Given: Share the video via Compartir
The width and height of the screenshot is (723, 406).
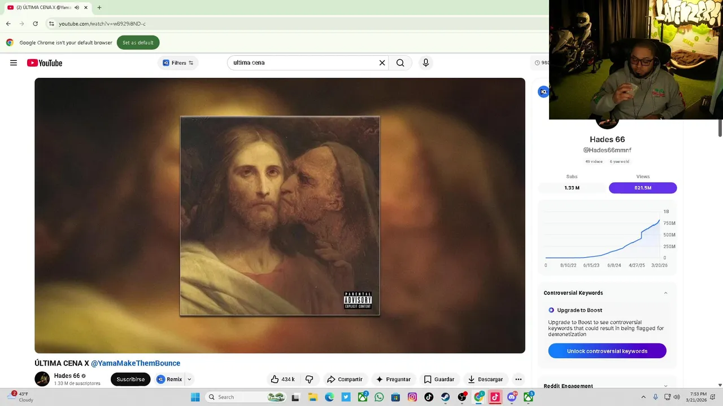Looking at the screenshot, I should (345, 379).
